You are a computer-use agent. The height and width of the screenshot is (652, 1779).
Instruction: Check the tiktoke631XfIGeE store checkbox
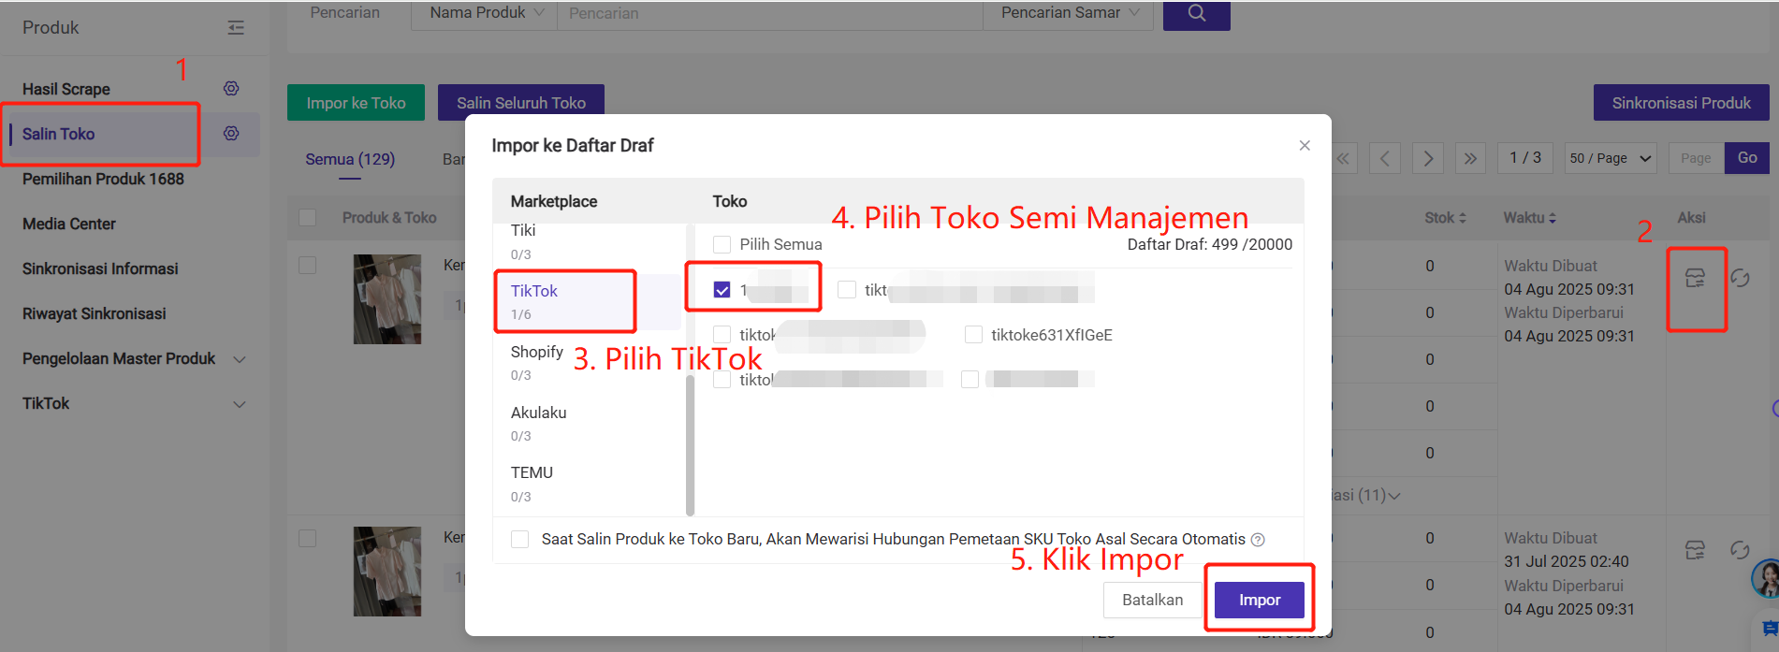(x=973, y=335)
